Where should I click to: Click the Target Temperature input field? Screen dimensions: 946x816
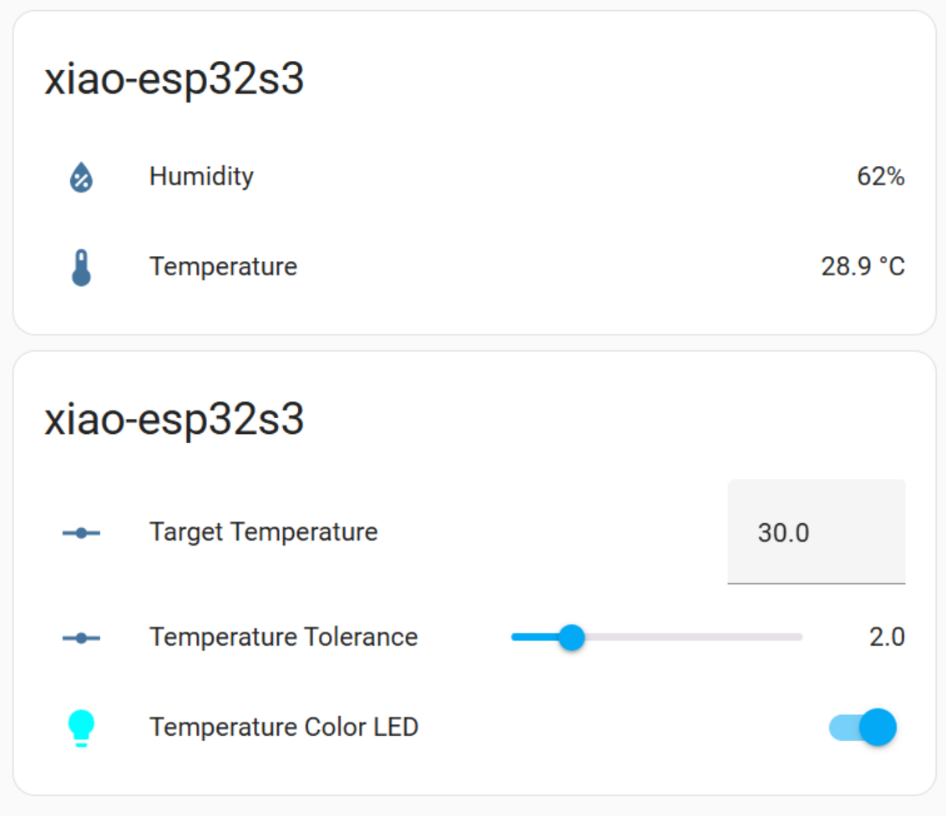coord(817,532)
